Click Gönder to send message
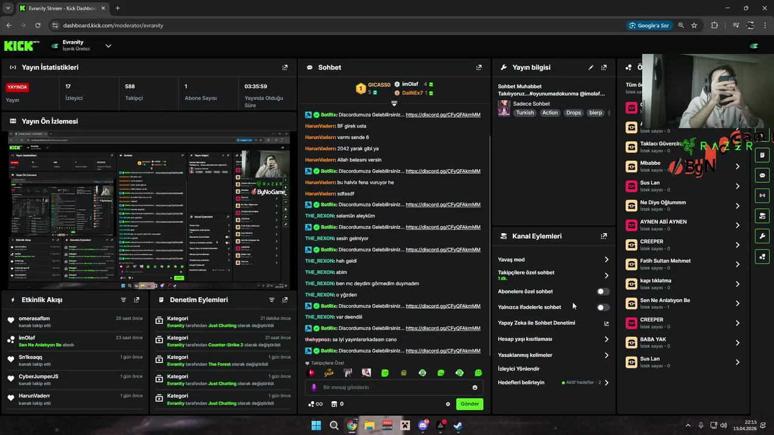Image resolution: width=774 pixels, height=435 pixels. click(x=470, y=404)
